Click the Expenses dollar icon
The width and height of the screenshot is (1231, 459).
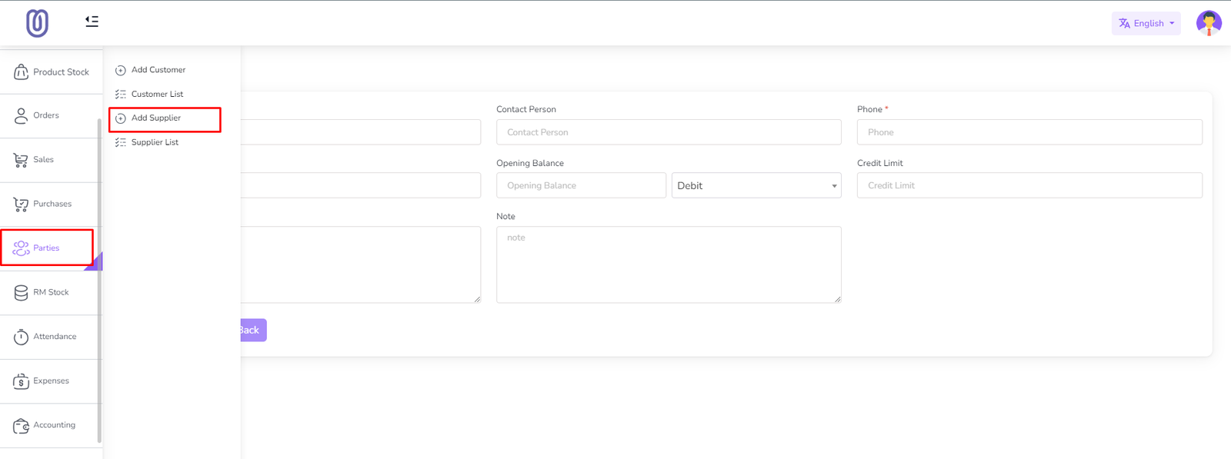[21, 381]
